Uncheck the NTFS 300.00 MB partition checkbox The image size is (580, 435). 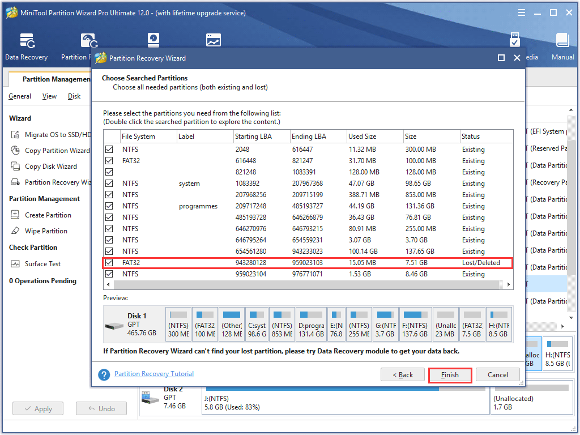[x=109, y=150]
